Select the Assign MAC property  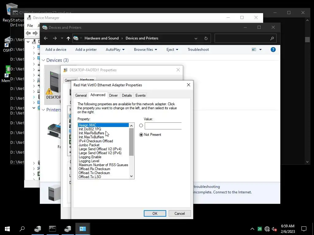(x=103, y=125)
